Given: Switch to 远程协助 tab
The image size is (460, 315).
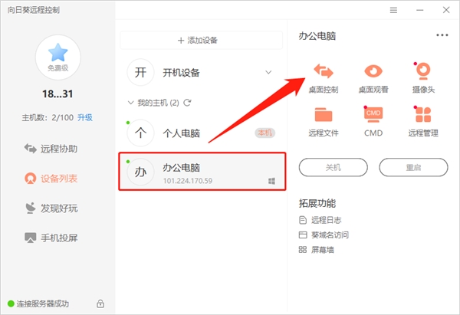Looking at the screenshot, I should [51, 149].
